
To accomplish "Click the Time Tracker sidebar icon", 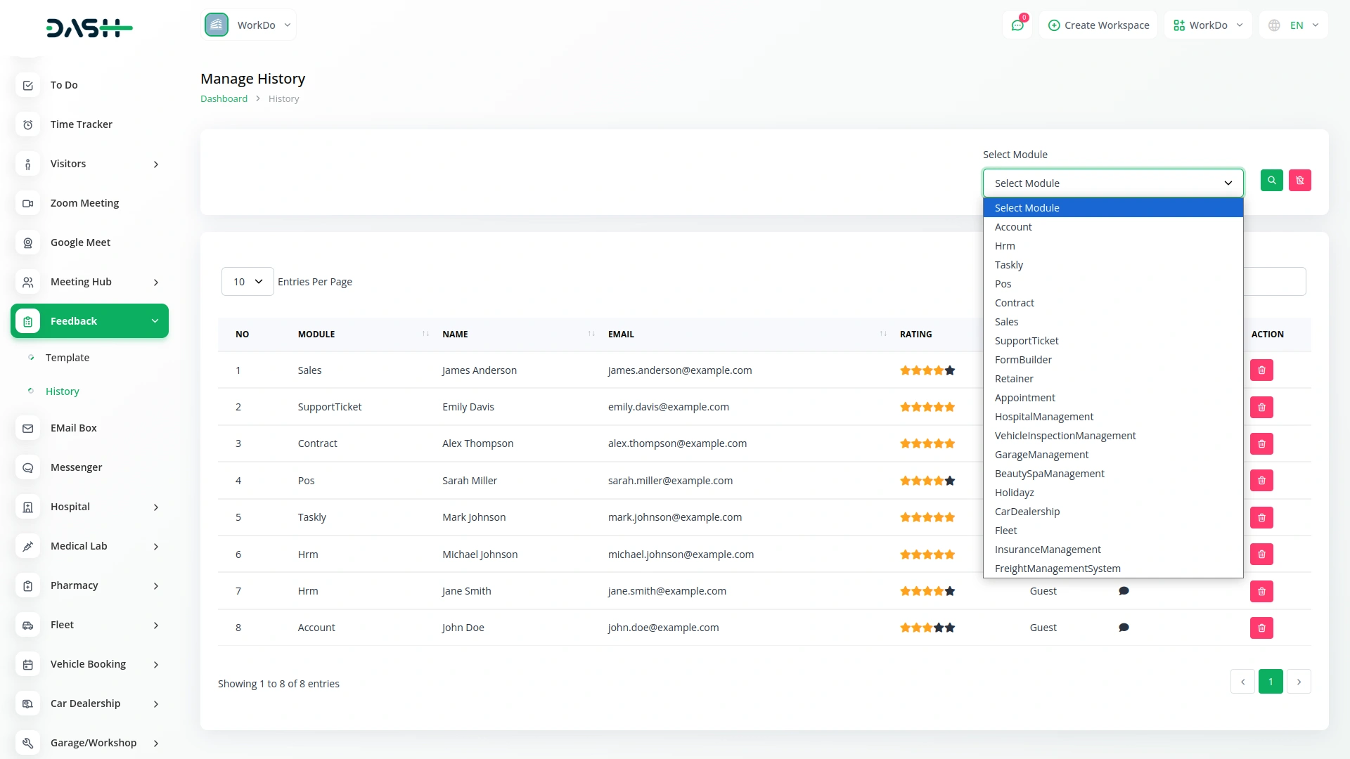I will [27, 124].
